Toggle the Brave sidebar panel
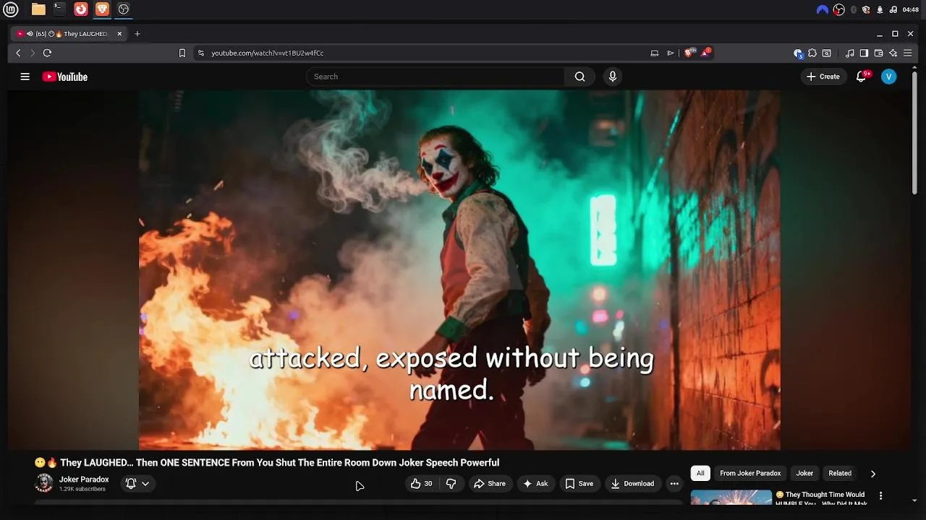 (864, 53)
